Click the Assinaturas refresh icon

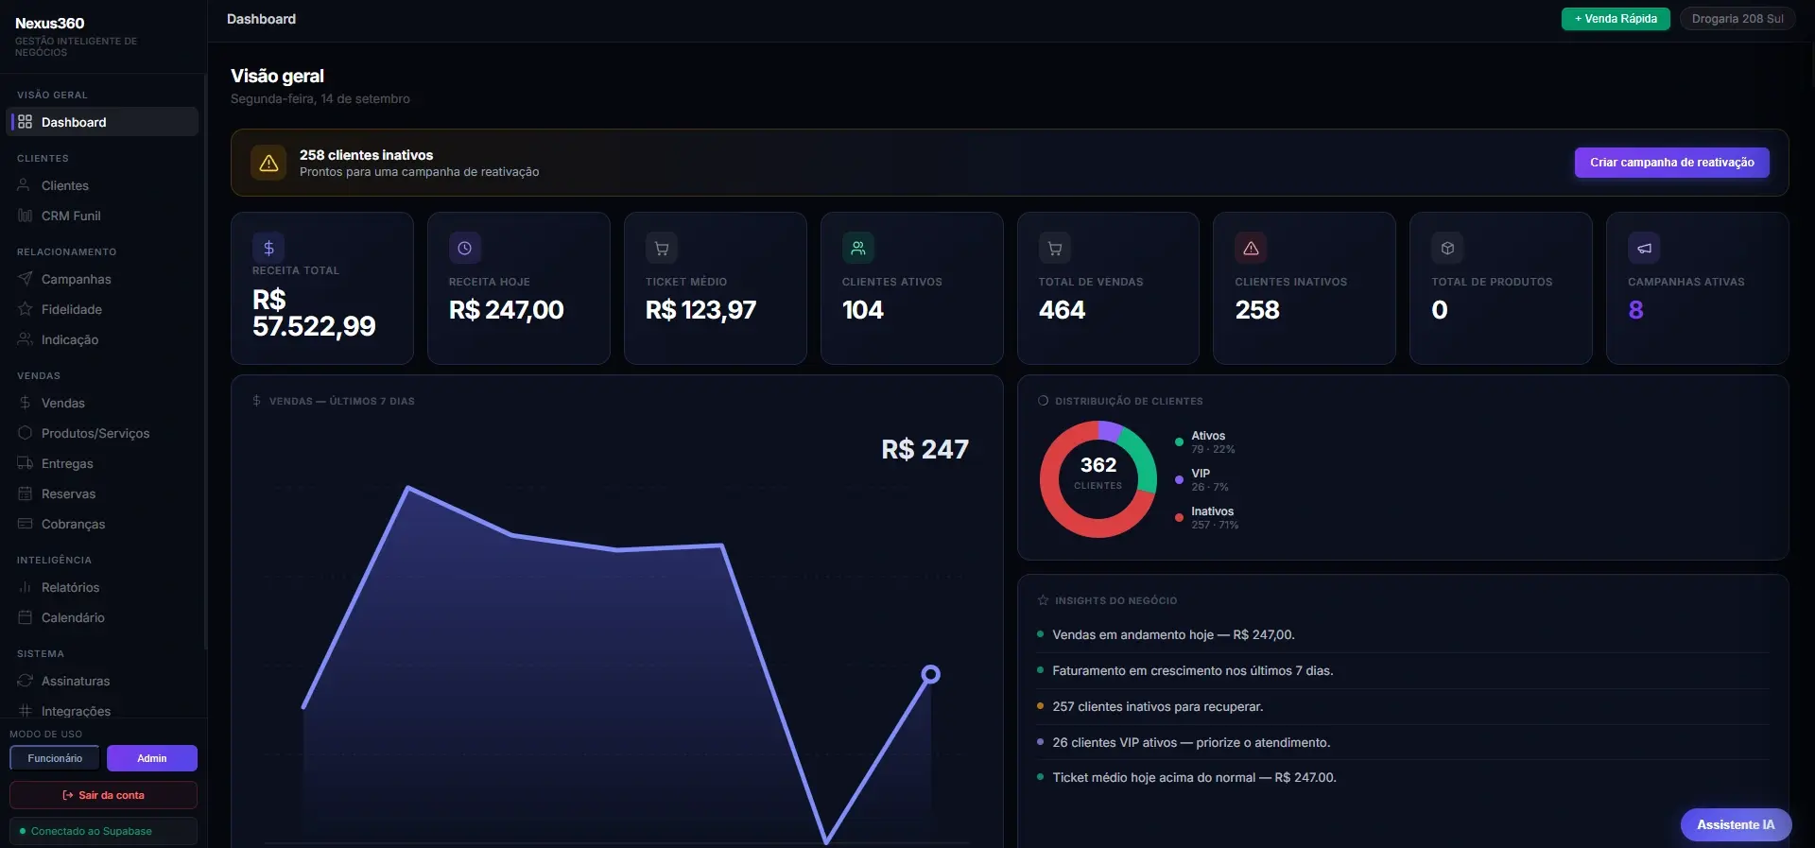[25, 681]
